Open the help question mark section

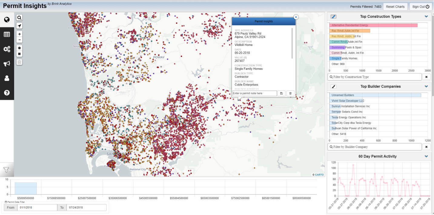tap(7, 93)
